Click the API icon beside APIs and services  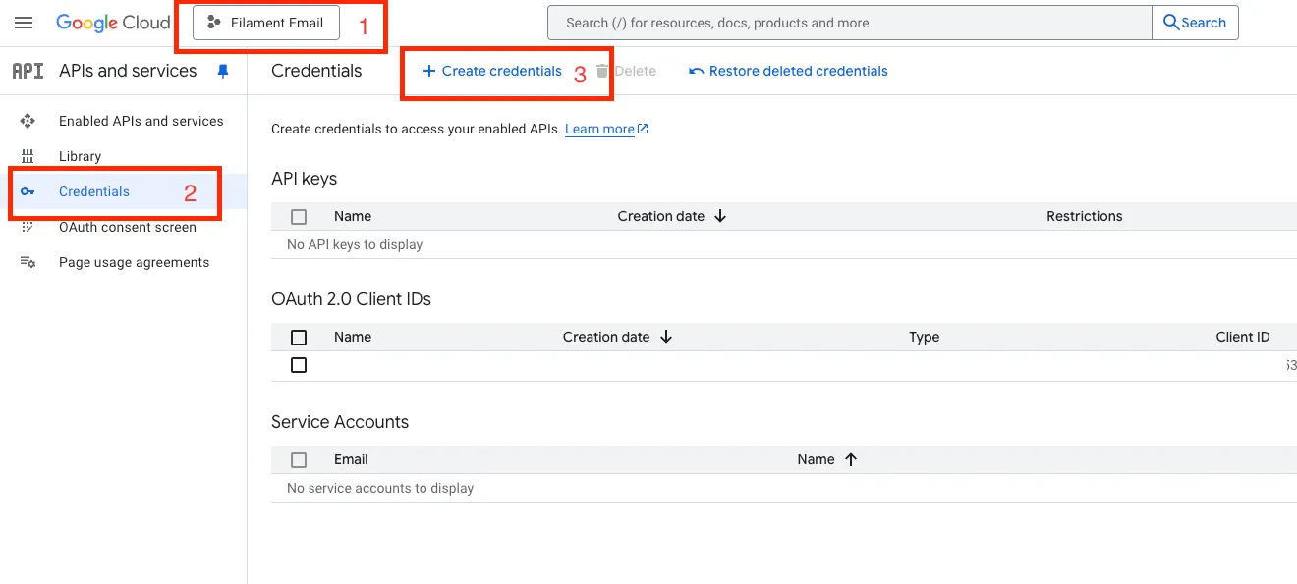tap(28, 71)
